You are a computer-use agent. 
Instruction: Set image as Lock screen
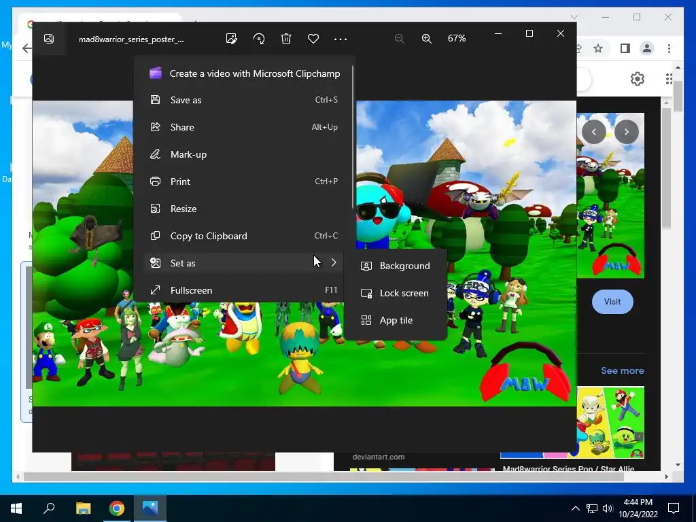pyautogui.click(x=396, y=293)
